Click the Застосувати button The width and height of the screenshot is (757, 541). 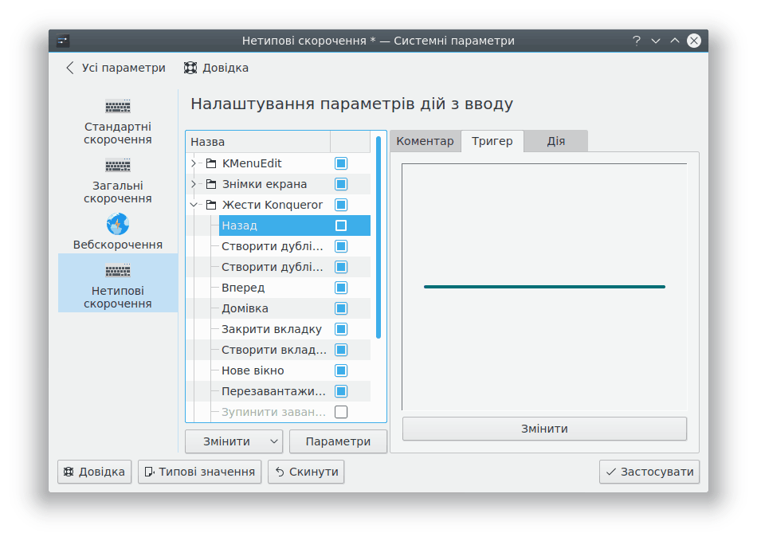(649, 472)
